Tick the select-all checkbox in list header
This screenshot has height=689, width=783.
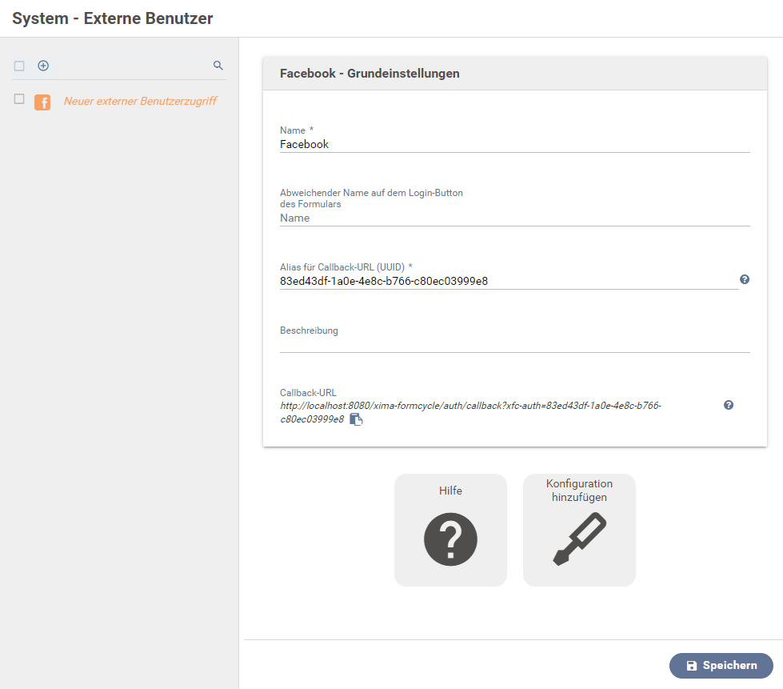19,66
